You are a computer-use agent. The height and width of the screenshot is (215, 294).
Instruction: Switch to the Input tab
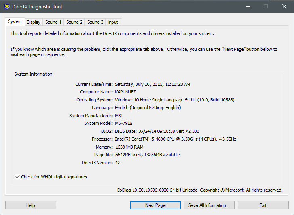pos(113,22)
